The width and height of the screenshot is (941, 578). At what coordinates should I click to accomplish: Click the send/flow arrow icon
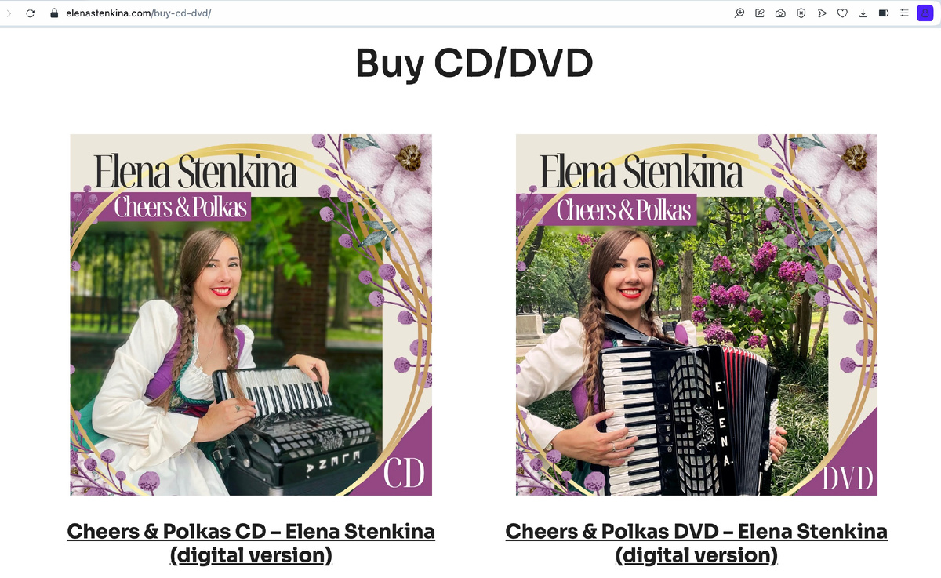pos(822,13)
